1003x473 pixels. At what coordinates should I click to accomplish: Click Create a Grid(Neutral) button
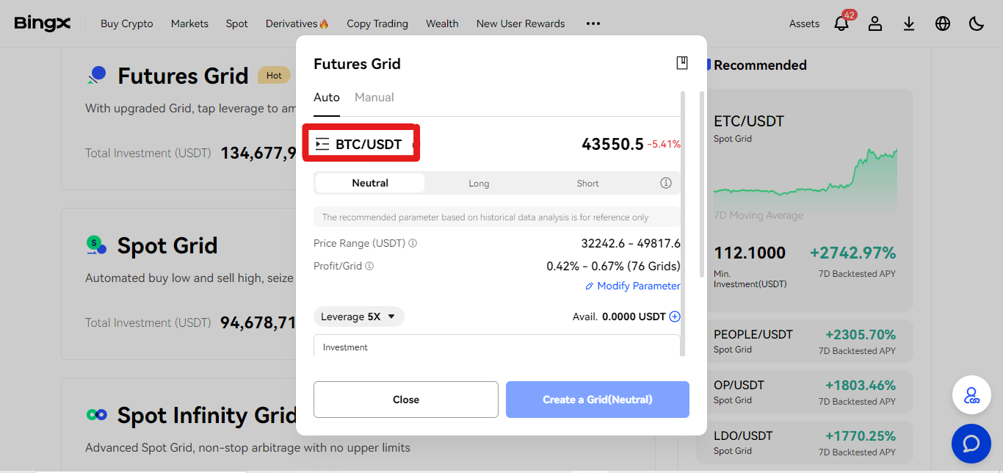[x=598, y=400]
